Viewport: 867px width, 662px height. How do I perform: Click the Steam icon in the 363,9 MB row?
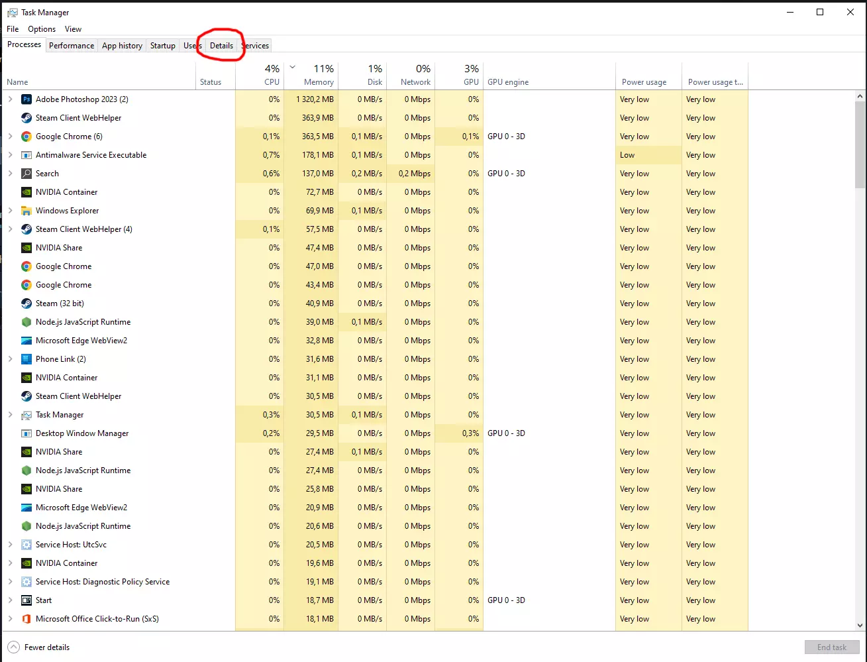pos(26,118)
